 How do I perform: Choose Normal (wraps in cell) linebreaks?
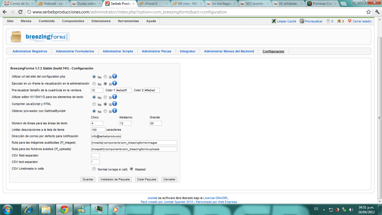[x=94, y=169]
